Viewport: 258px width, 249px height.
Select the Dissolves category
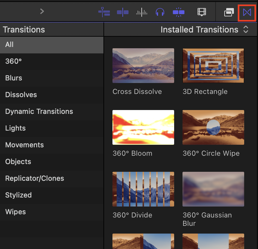(52, 95)
